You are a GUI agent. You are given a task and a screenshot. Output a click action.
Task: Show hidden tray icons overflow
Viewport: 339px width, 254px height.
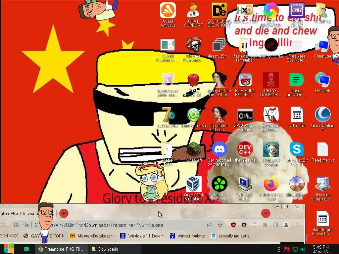pos(279,249)
